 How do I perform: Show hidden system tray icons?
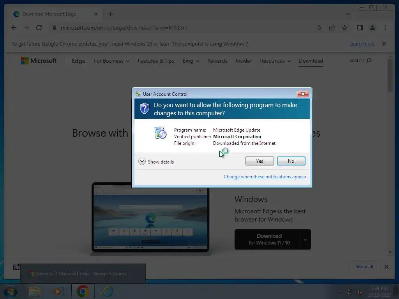click(x=341, y=292)
